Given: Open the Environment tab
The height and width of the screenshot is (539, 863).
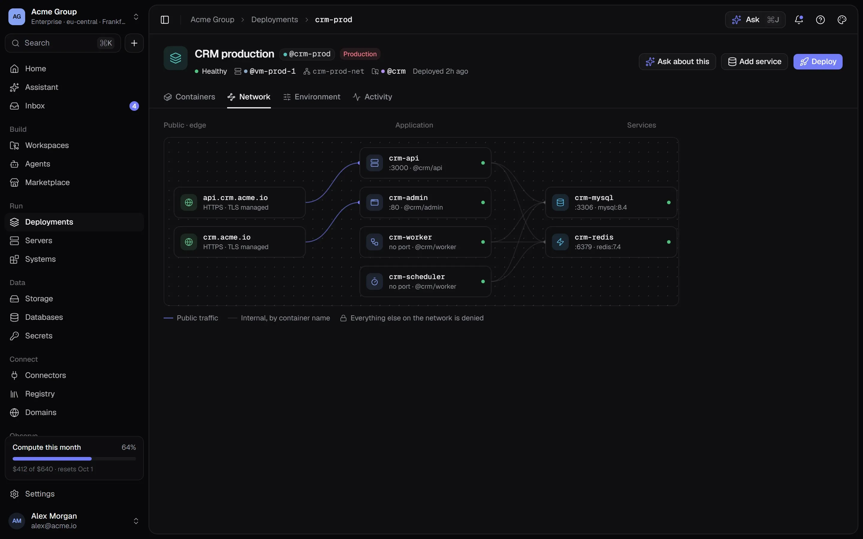Looking at the screenshot, I should tap(312, 97).
